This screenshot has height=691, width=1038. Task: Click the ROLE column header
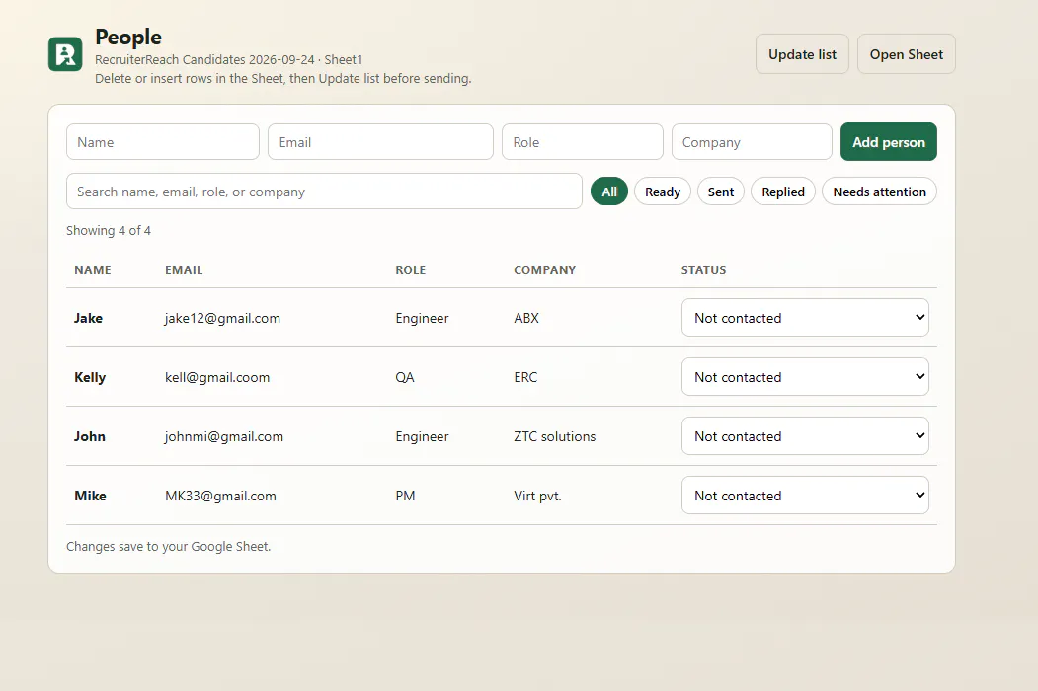[x=411, y=270]
